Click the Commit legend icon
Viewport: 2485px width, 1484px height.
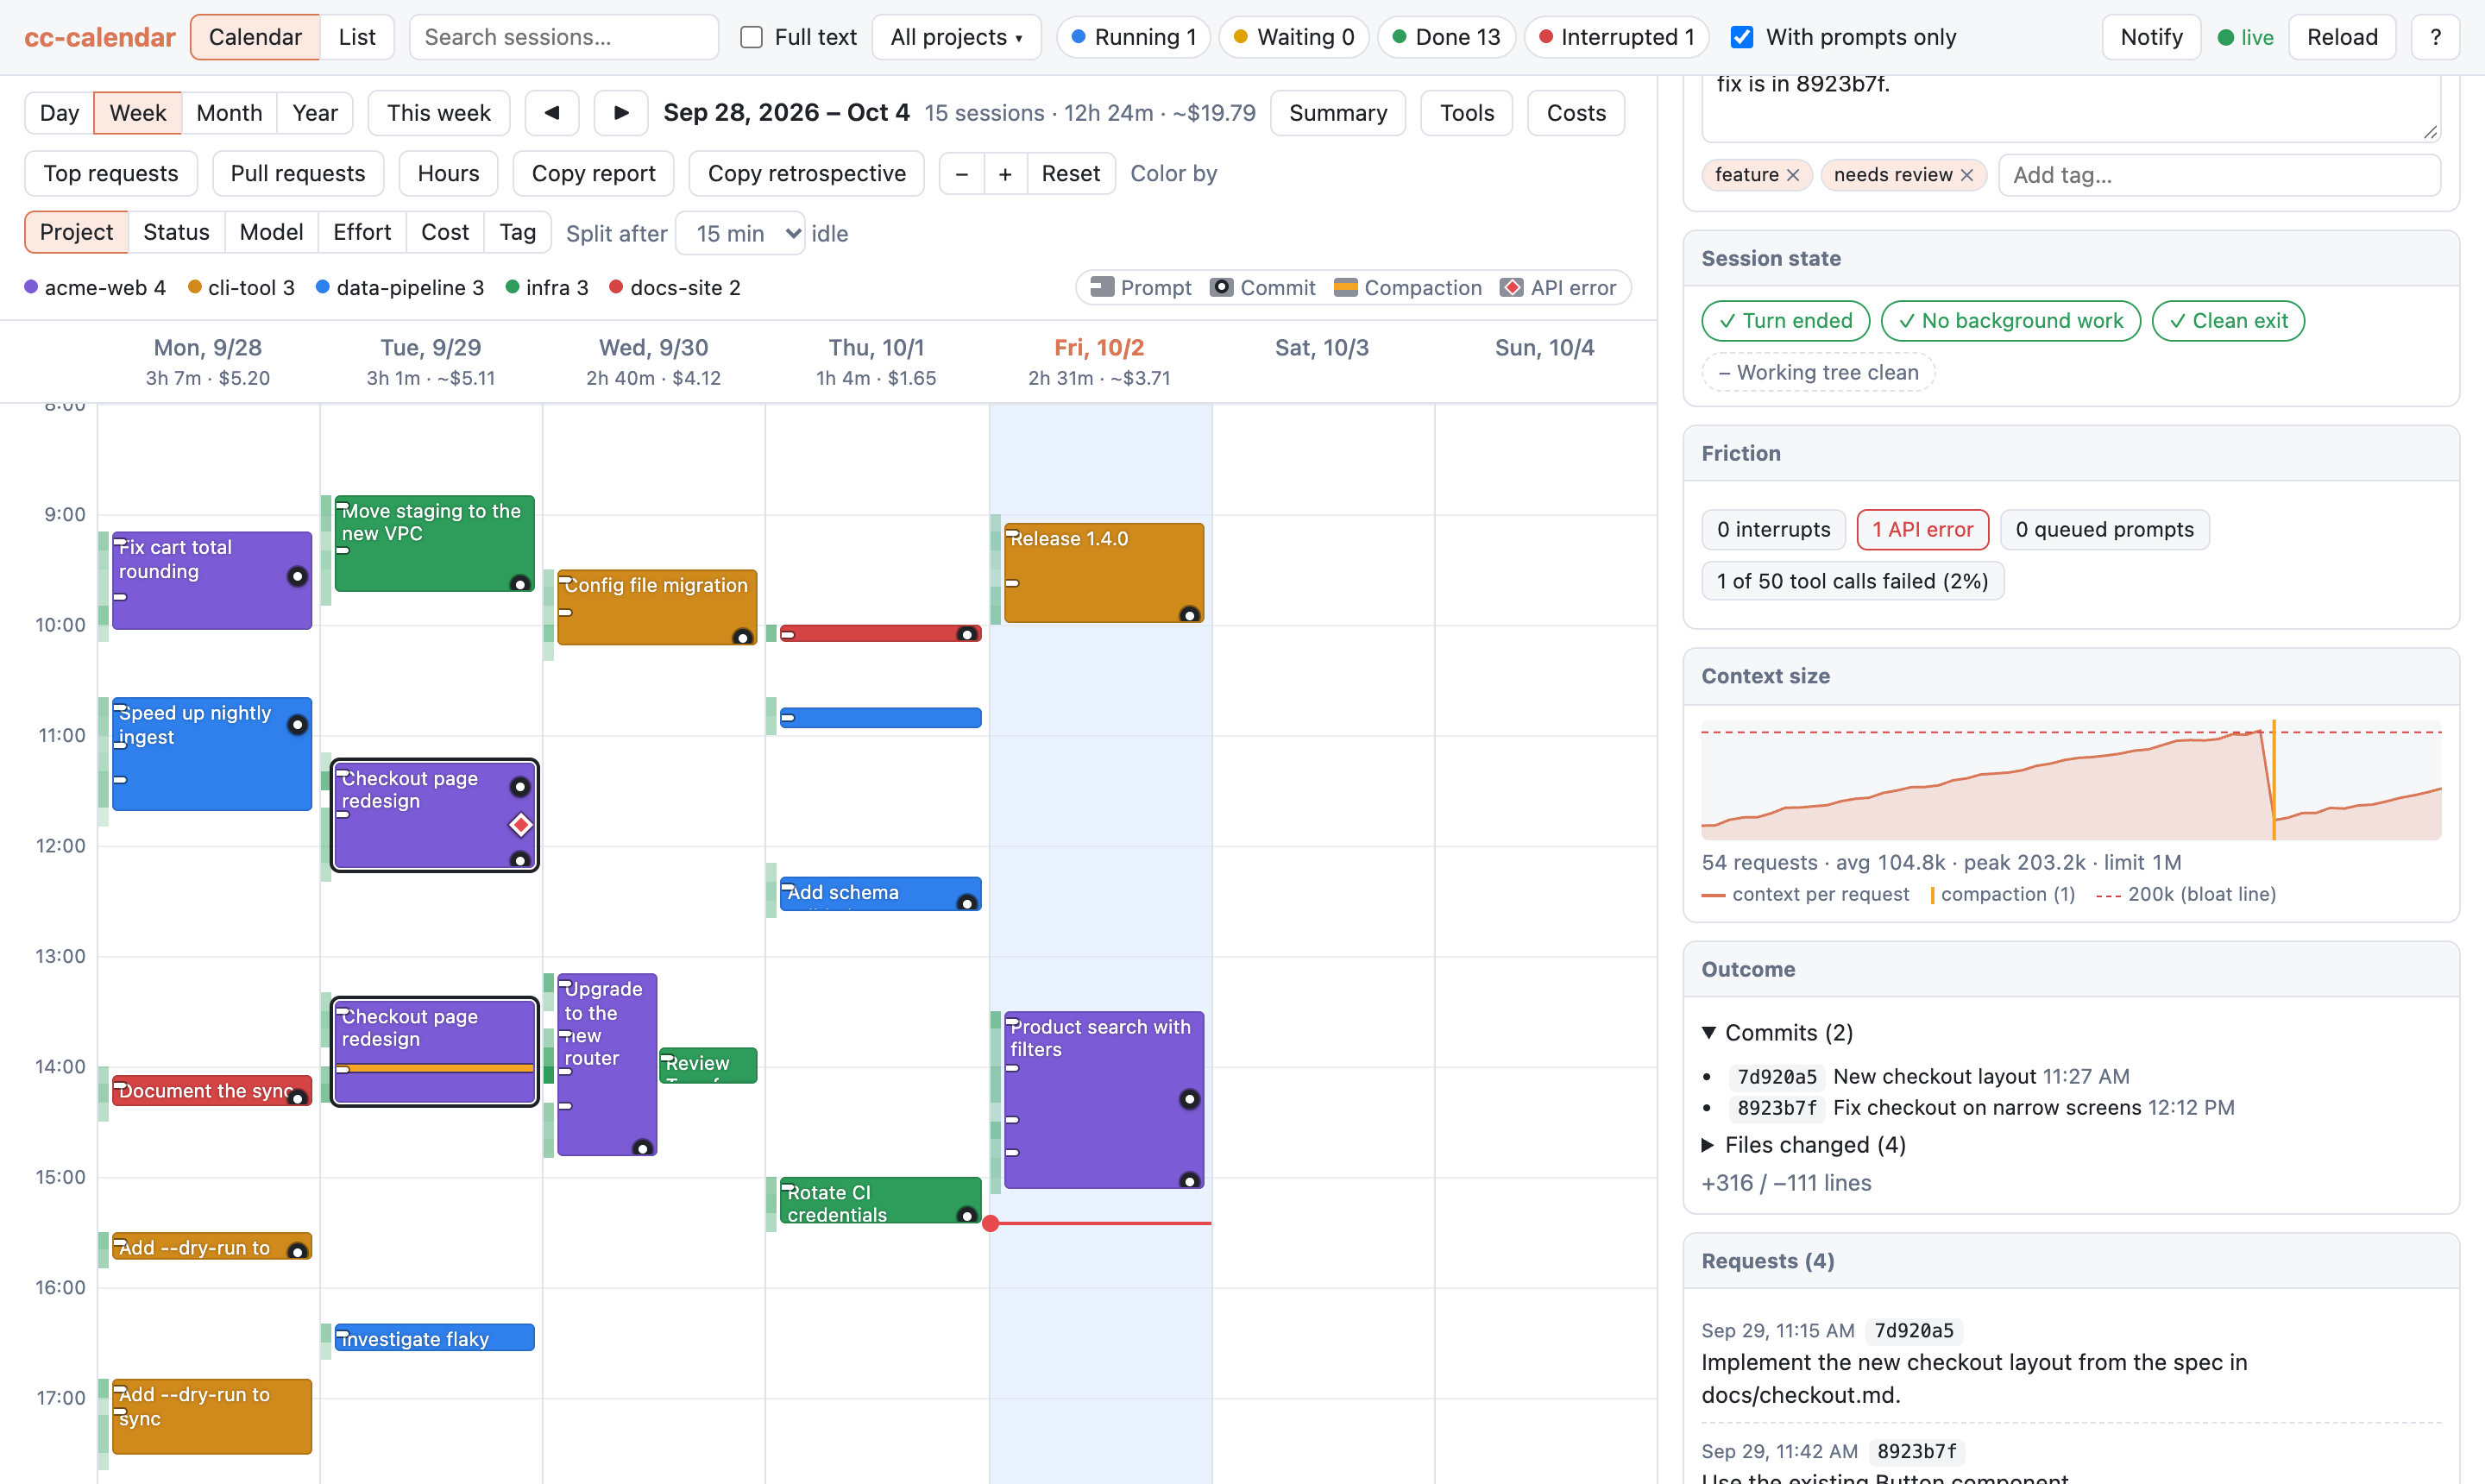pyautogui.click(x=1221, y=287)
